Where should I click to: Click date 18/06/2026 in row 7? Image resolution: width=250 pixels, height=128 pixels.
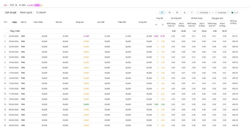14,68
